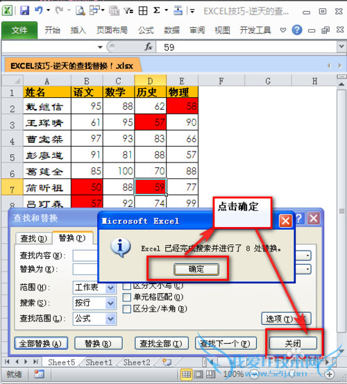Switch to Page Layout view icon

pos(198,374)
